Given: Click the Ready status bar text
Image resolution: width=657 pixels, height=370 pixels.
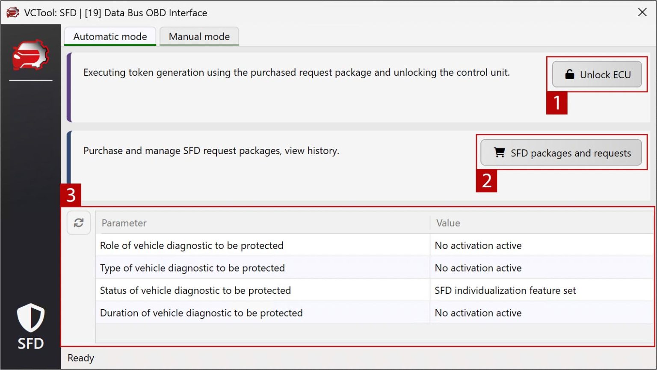Looking at the screenshot, I should click(x=81, y=358).
